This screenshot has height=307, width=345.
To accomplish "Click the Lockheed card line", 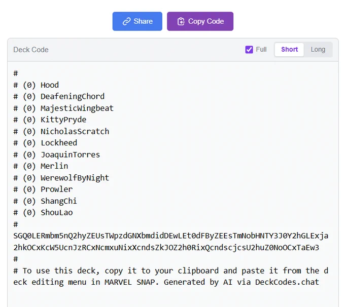I will point(45,143).
